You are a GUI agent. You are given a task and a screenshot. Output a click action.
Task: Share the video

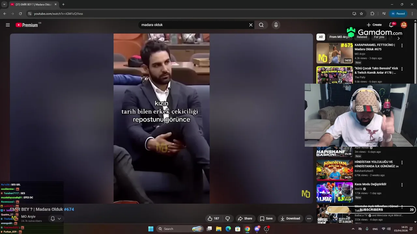(x=245, y=218)
